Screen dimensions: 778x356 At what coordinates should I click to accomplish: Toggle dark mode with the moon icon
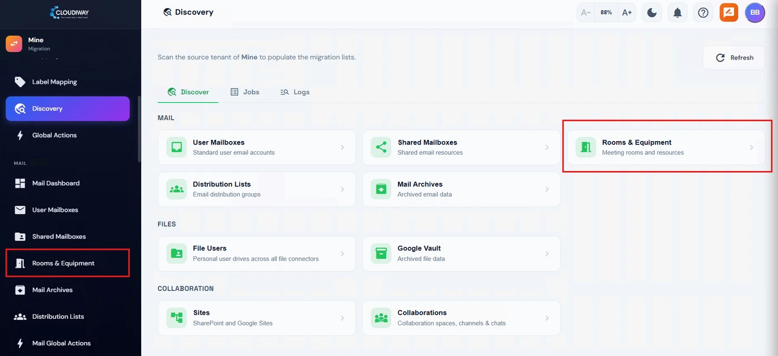pos(652,12)
